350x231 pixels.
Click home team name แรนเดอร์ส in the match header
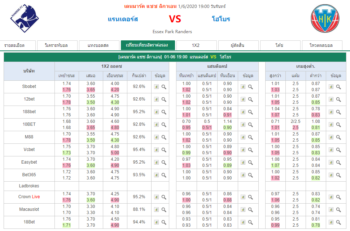(x=123, y=19)
